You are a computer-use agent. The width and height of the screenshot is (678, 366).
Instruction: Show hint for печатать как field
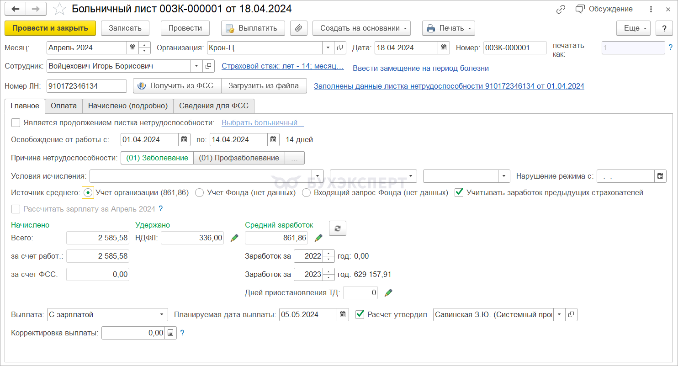click(x=670, y=47)
